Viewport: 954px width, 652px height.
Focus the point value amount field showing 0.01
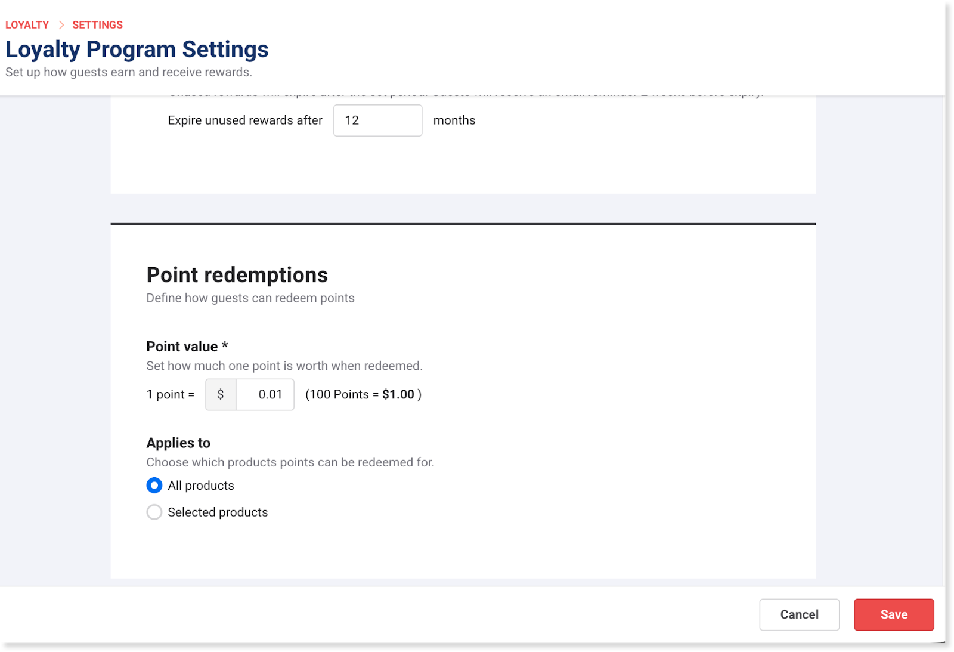point(265,394)
